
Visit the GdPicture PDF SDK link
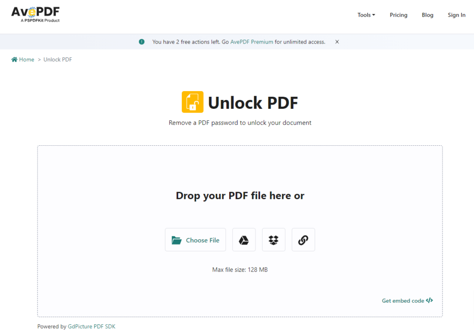[91, 326]
